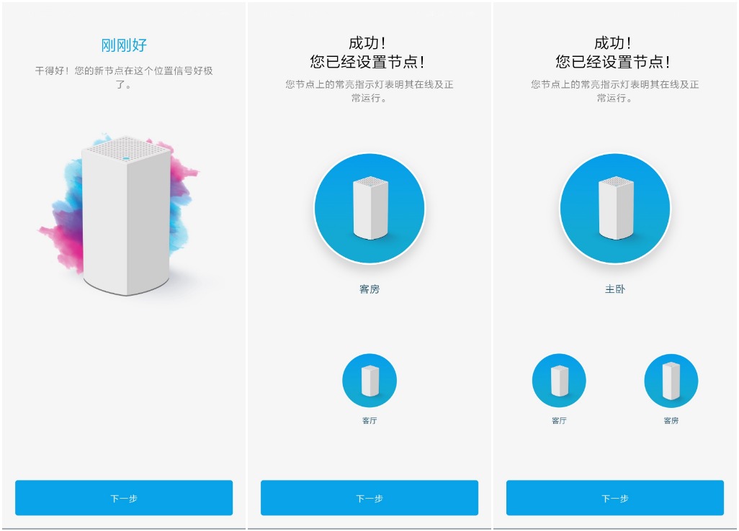Open the small 客厅 node icon on the 主卧 screen
Screen dimensions: 739x531
coord(559,381)
